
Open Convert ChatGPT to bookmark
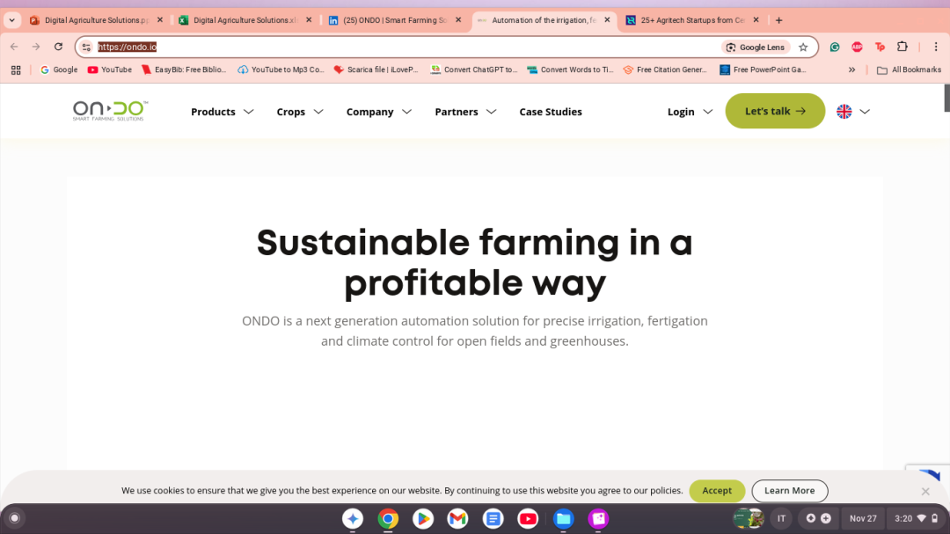(474, 69)
